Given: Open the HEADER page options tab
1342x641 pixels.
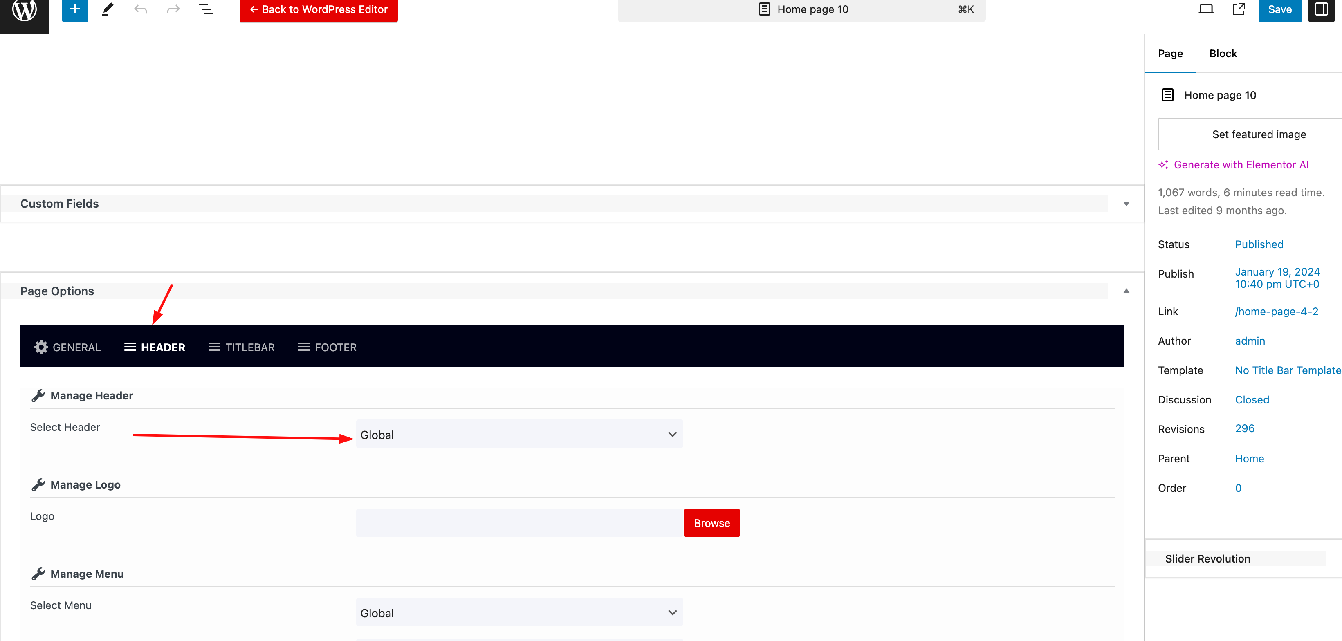Looking at the screenshot, I should 154,347.
